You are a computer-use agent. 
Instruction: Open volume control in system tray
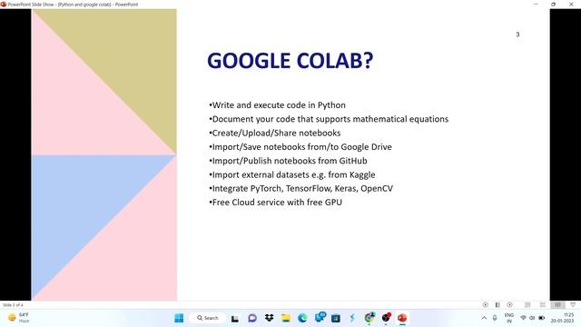pos(532,318)
